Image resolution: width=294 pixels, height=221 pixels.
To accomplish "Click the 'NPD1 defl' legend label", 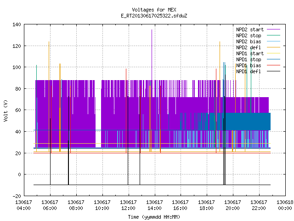I will pos(249,72).
